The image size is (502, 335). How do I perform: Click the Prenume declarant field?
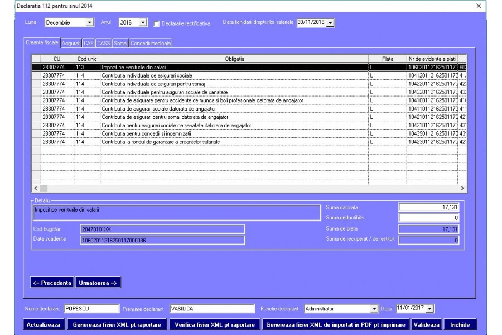(x=212, y=308)
